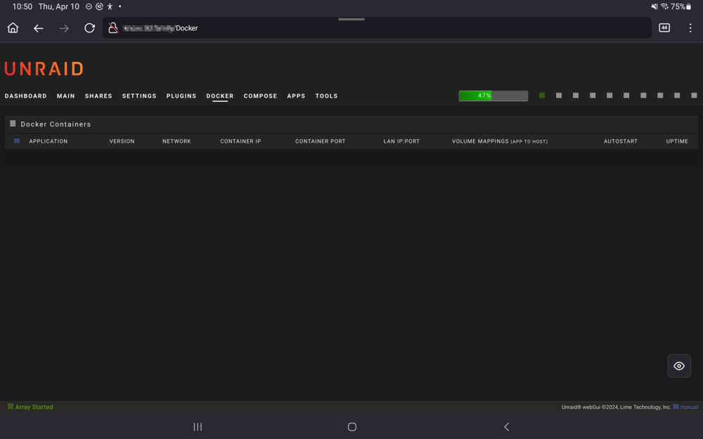703x439 pixels.
Task: Tap the Android back chevron
Action: point(507,427)
